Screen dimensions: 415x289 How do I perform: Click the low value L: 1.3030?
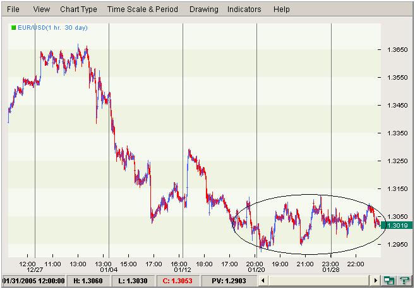pyautogui.click(x=133, y=281)
